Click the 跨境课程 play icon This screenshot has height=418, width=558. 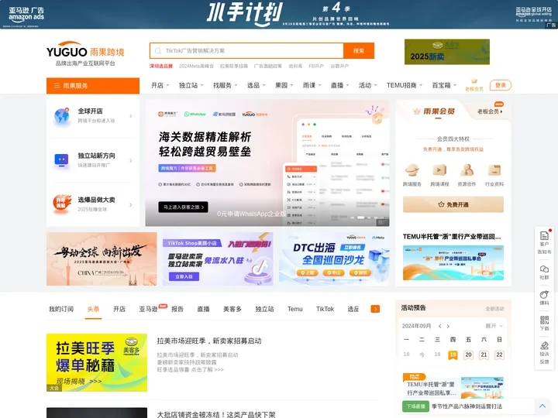pos(439,170)
